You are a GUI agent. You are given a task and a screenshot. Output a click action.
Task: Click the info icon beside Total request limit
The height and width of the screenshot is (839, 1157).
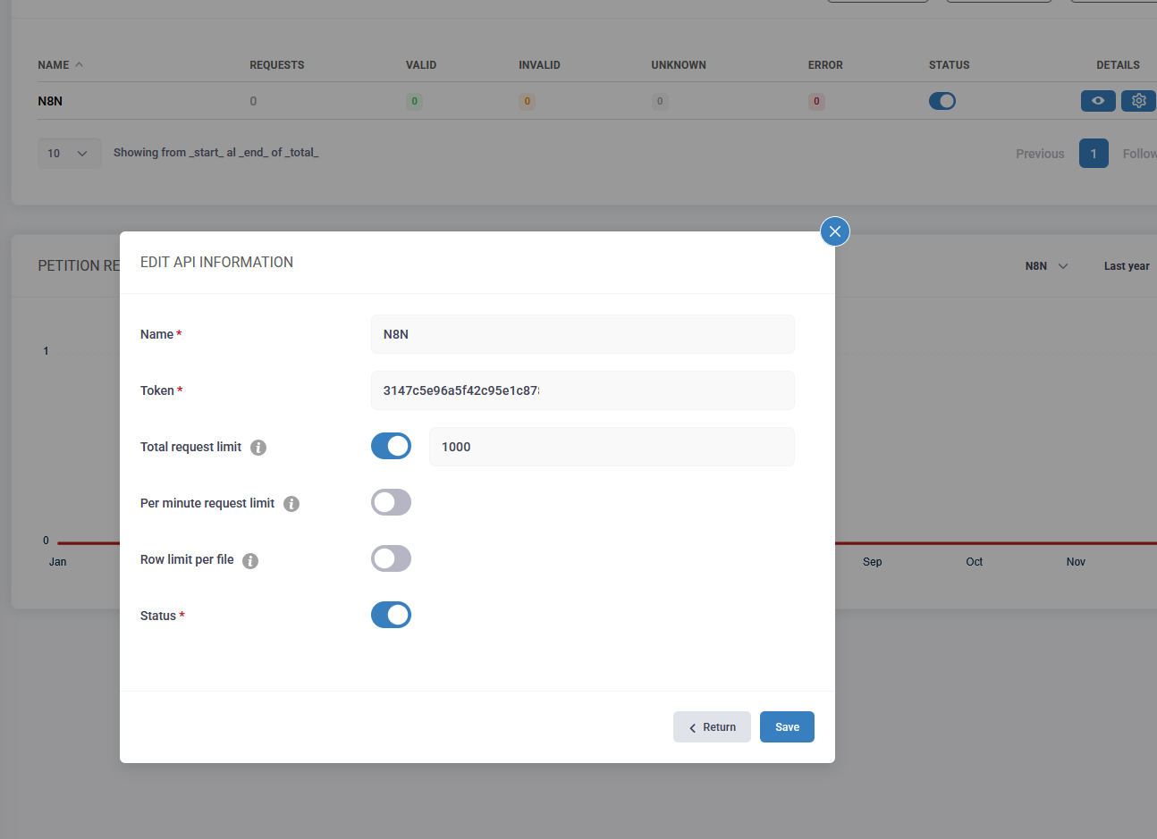point(258,447)
